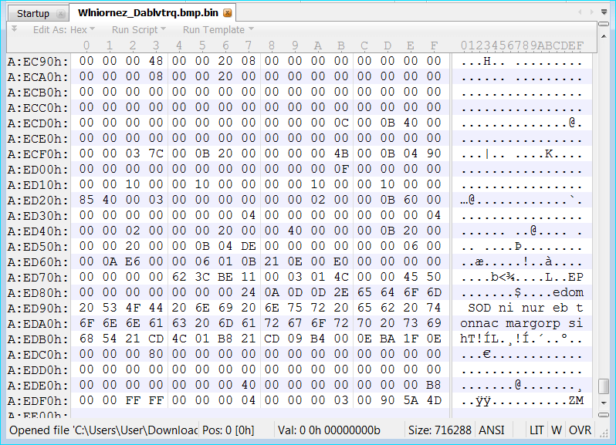Switch to the Startup tab
Viewport: 616px width, 445px height.
[x=33, y=14]
